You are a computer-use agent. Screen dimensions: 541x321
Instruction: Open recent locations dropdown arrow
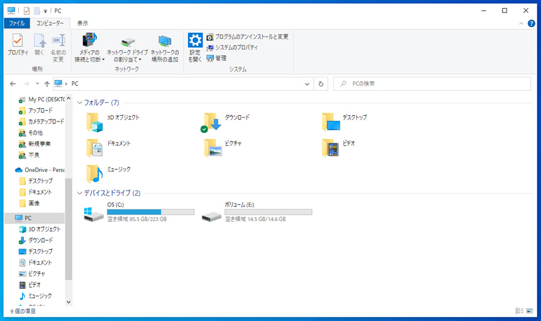[x=37, y=84]
